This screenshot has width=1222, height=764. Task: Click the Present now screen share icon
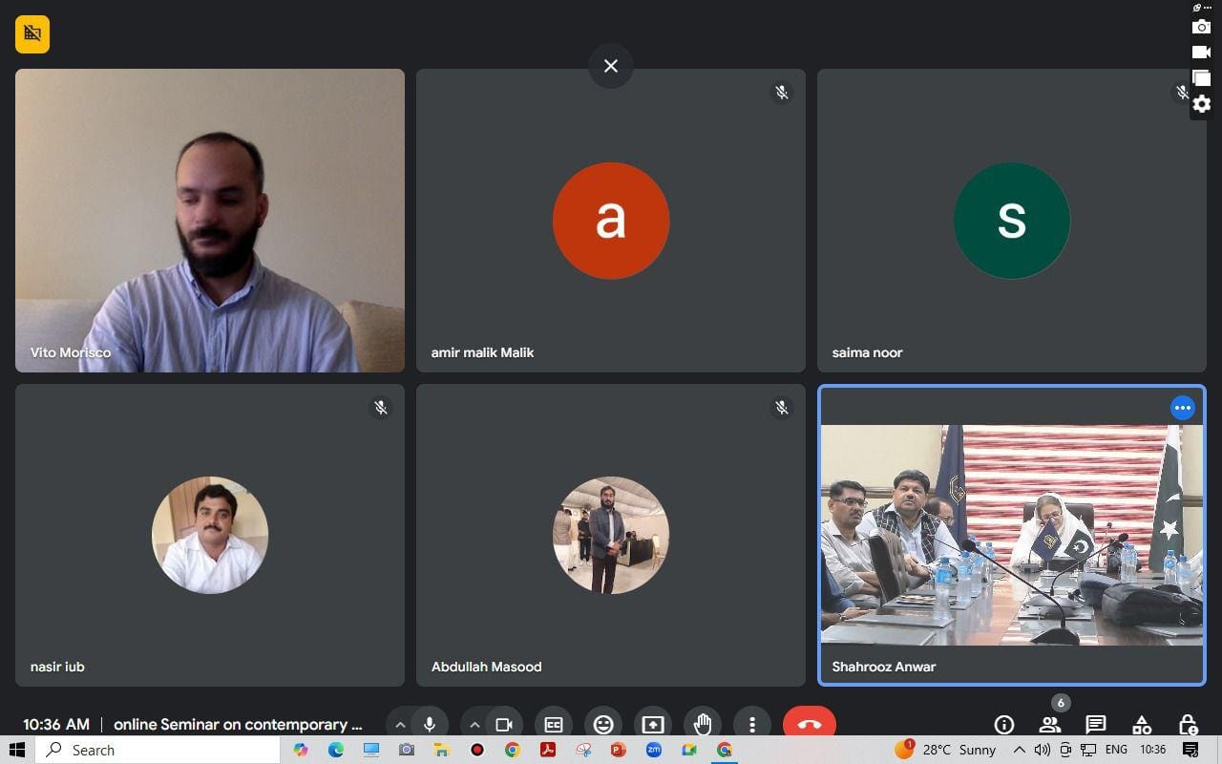click(x=653, y=725)
